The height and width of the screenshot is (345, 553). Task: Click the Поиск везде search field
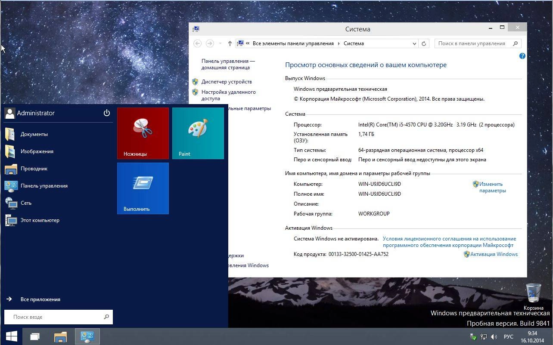coord(59,317)
